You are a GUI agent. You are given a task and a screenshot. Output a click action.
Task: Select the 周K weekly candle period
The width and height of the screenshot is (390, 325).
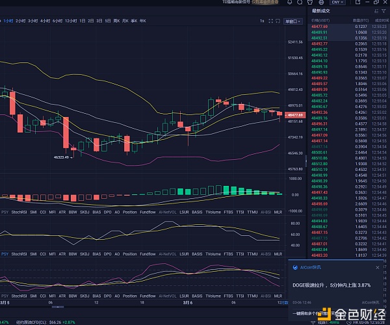tap(116, 21)
